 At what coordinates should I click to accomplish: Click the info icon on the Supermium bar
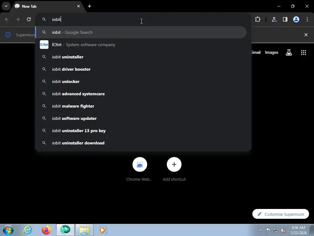point(8,35)
